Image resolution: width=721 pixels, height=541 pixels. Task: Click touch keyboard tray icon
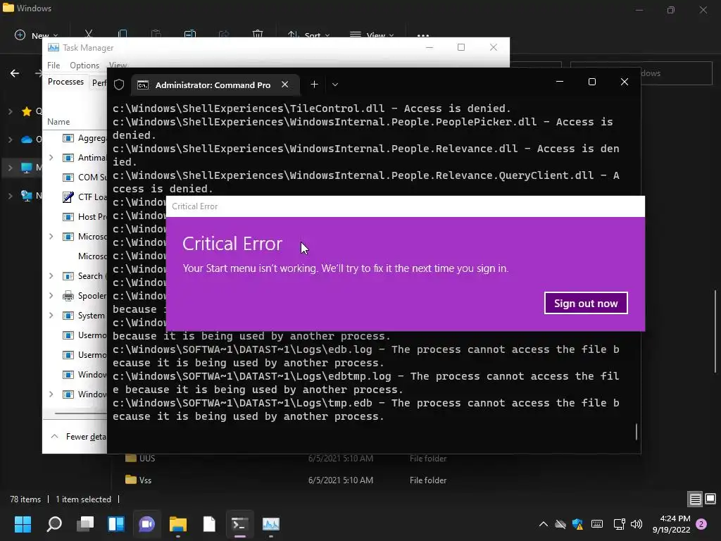click(x=597, y=524)
